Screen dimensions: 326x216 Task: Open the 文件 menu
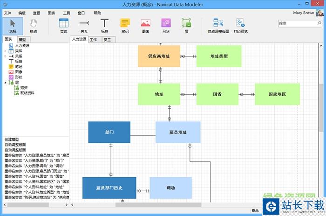pos(7,13)
